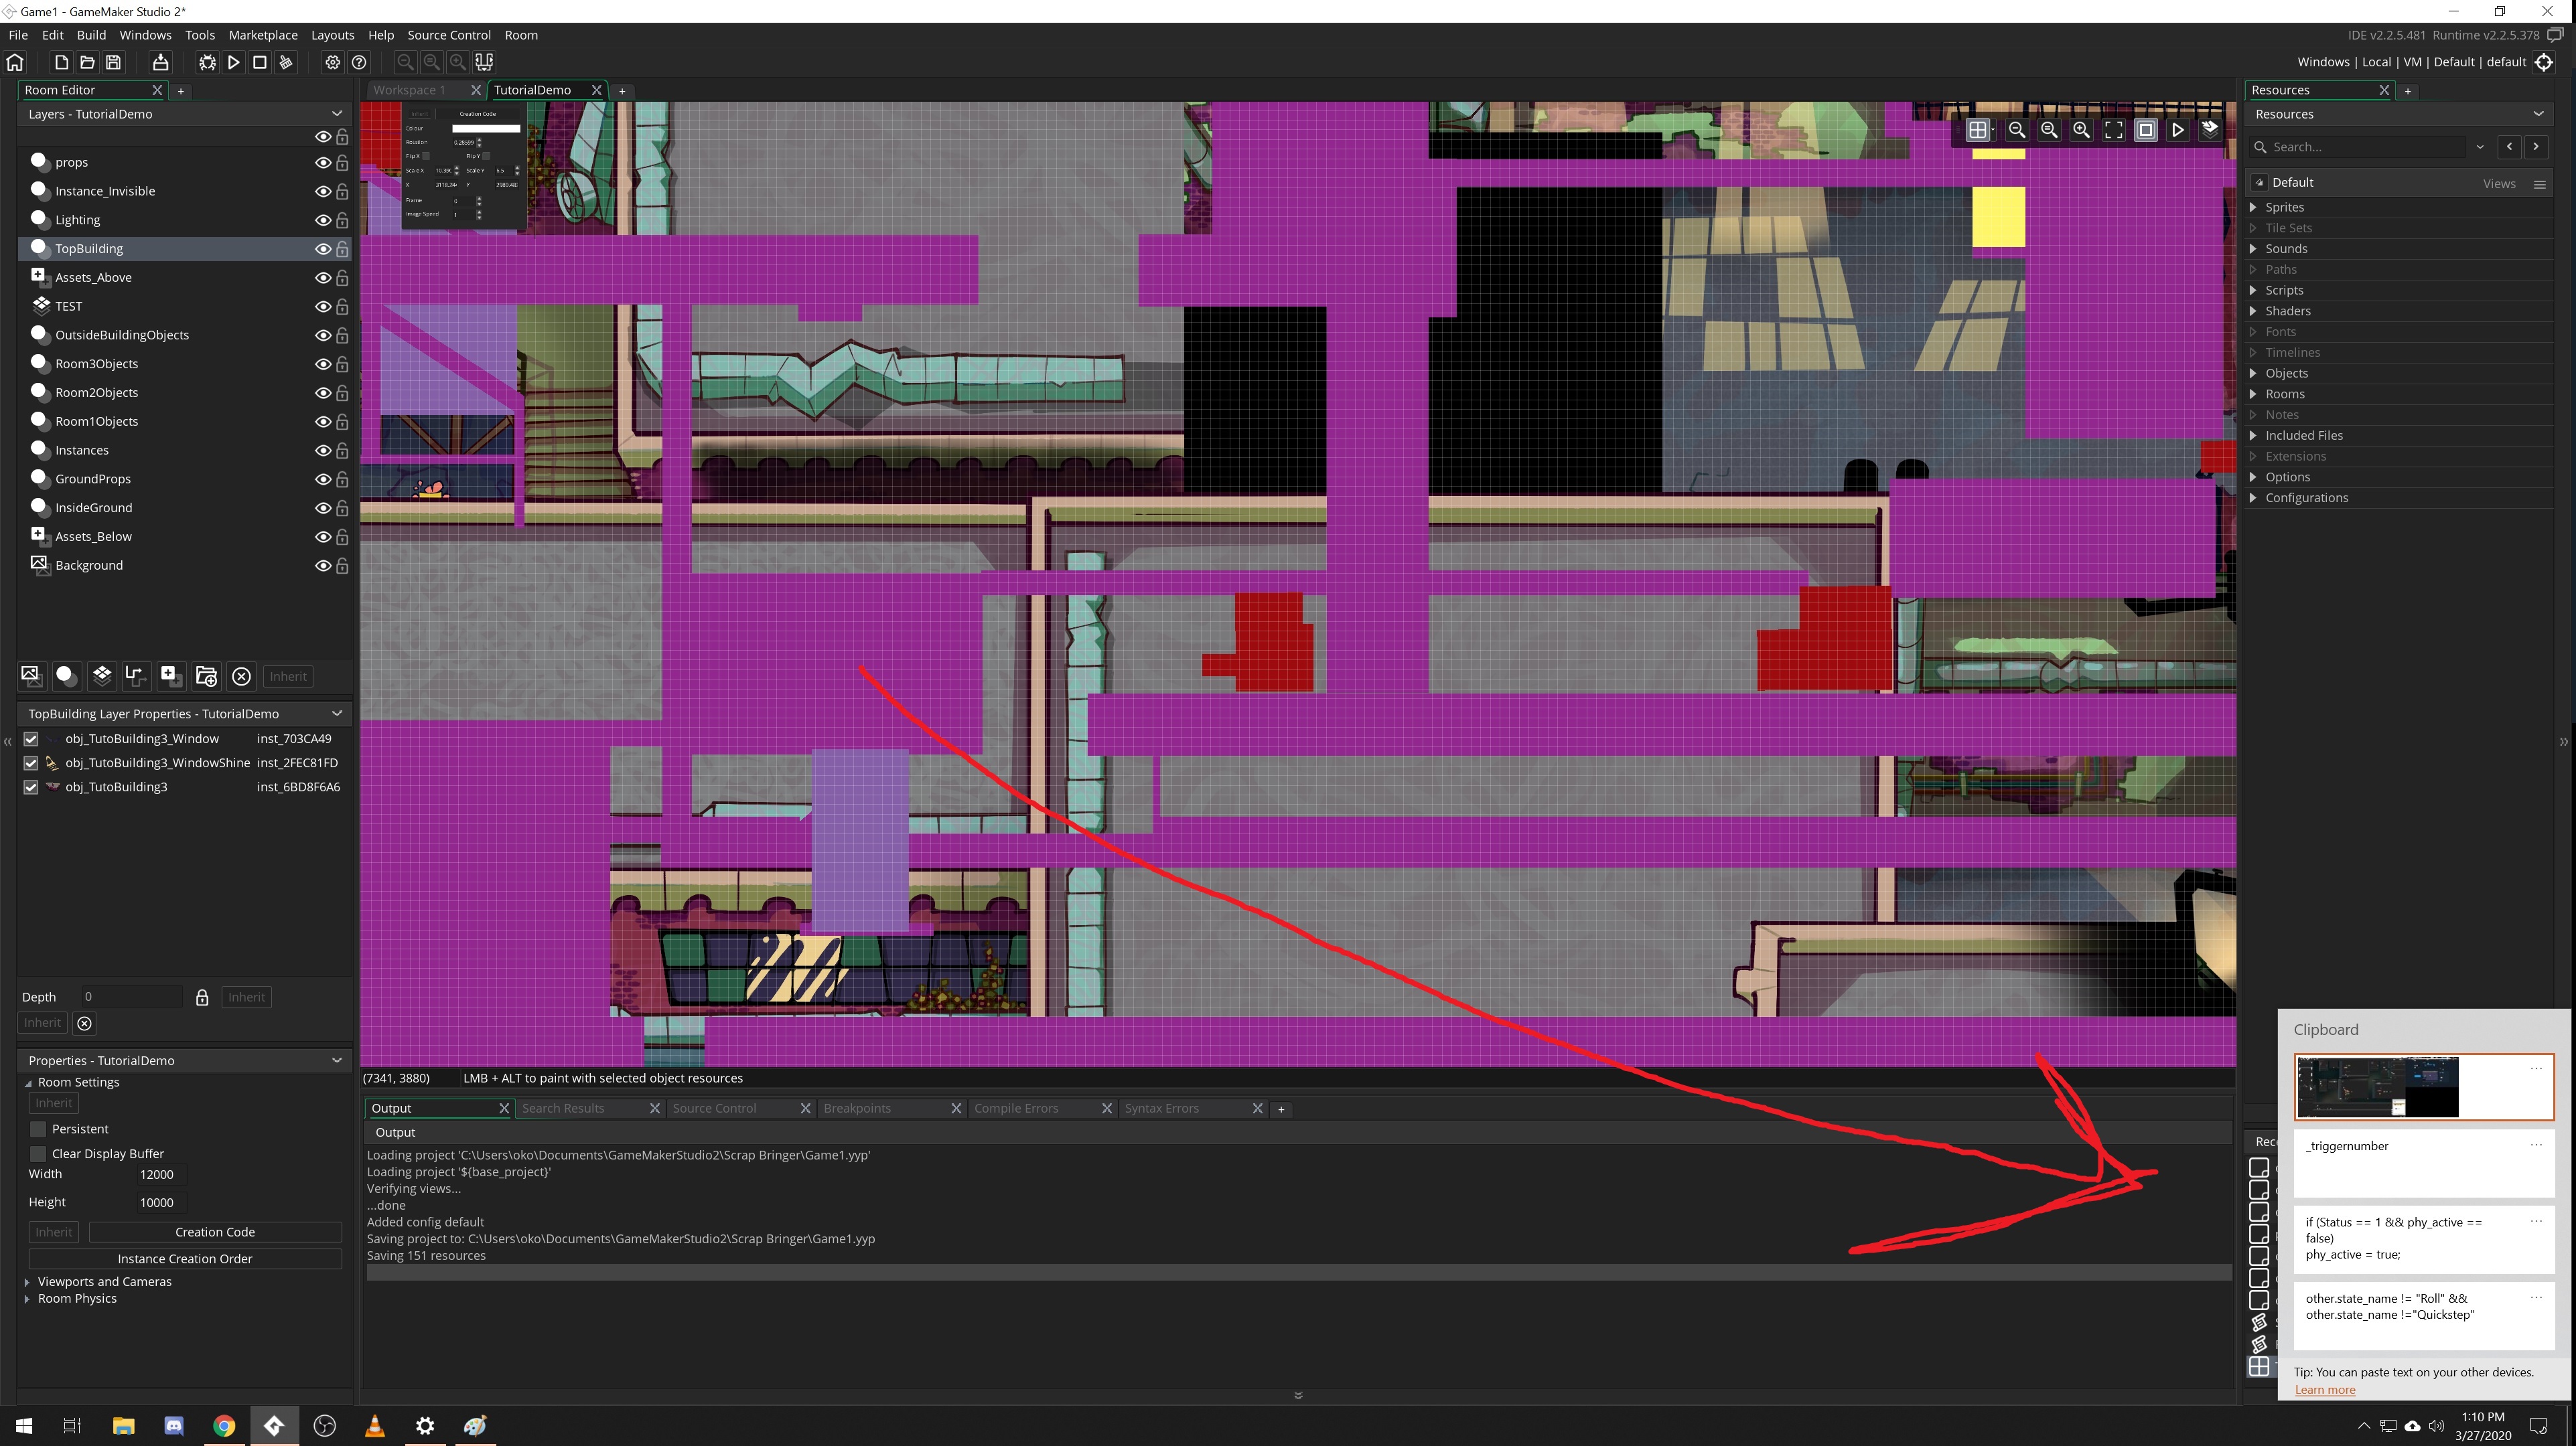Click the Create Executable icon
The image size is (2576, 1446).
pyautogui.click(x=160, y=62)
